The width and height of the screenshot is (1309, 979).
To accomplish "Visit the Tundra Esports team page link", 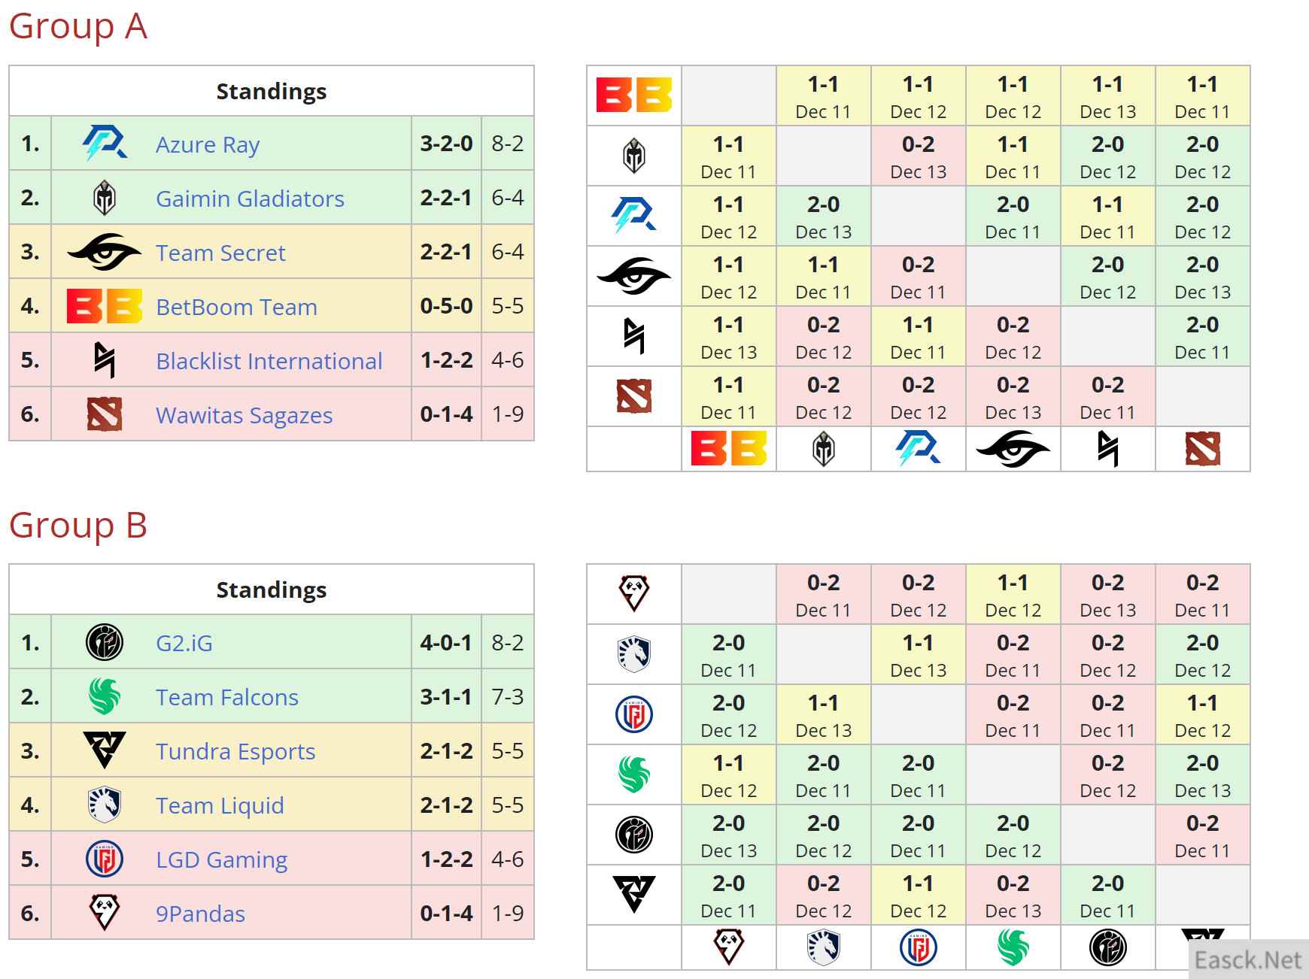I will [235, 751].
